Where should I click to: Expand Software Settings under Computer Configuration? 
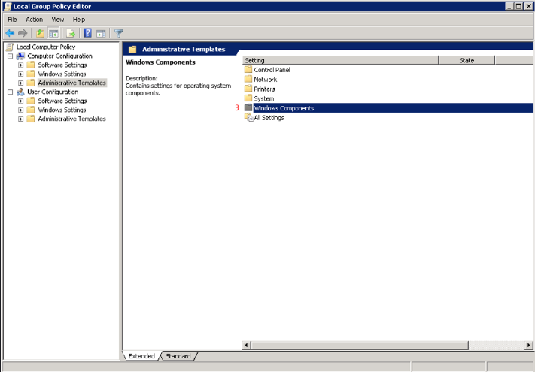tap(21, 65)
